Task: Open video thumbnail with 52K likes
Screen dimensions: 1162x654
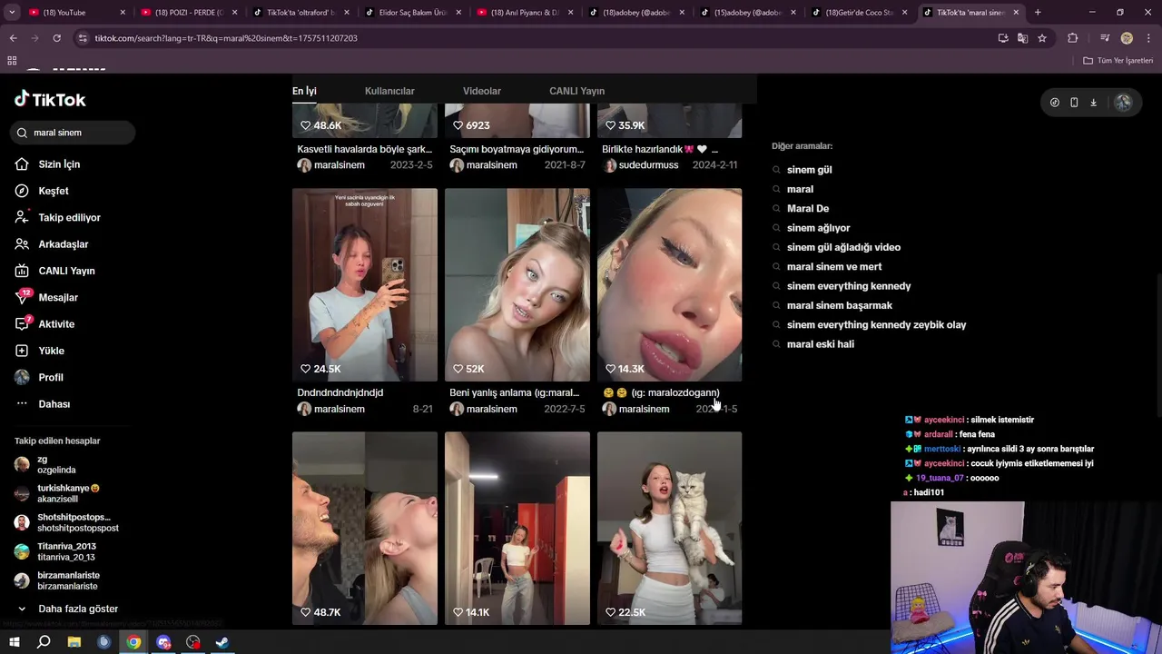Action: point(517,284)
